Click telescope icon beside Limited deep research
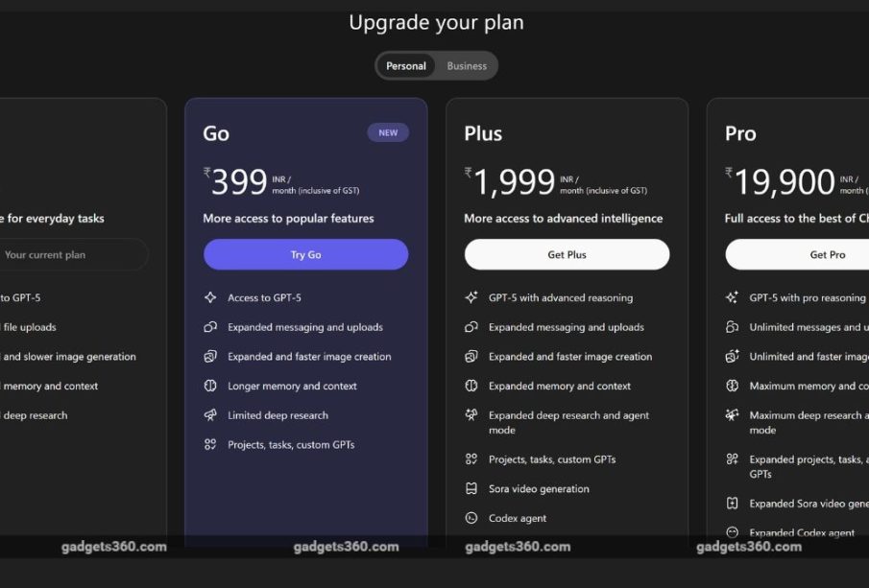 [210, 414]
